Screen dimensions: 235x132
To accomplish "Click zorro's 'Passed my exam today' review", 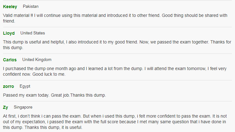I will (x=54, y=95).
